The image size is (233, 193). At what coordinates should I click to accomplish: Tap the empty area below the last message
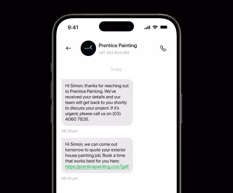tap(116, 187)
